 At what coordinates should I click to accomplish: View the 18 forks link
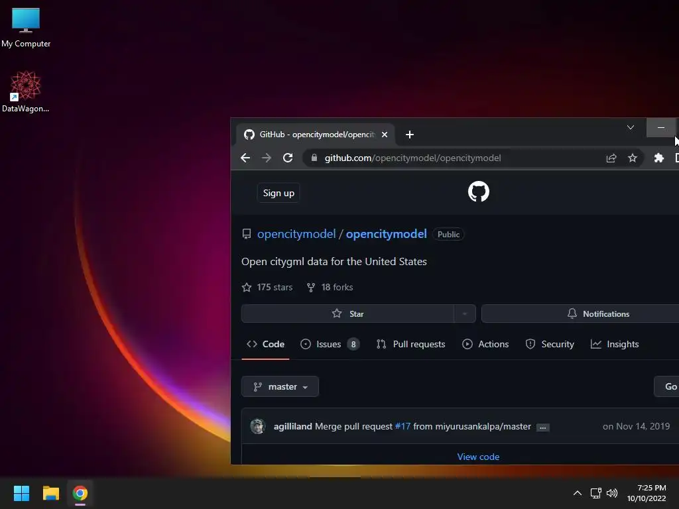click(x=330, y=288)
